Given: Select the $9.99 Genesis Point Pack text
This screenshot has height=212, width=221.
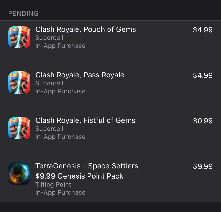Looking at the screenshot, I should click(x=79, y=176).
